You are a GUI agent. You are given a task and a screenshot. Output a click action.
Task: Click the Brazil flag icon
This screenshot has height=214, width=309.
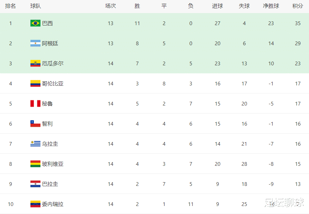coord(35,23)
